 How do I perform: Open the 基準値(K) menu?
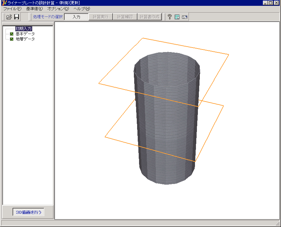click(34, 9)
